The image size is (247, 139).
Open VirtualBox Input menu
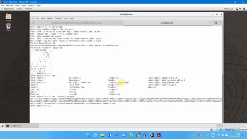point(24,5)
